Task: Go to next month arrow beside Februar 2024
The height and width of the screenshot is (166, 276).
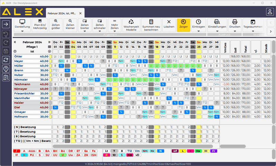Action: [x=49, y=42]
